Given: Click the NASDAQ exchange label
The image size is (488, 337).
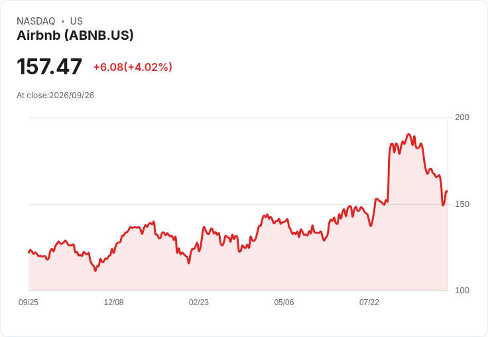Looking at the screenshot, I should pyautogui.click(x=36, y=21).
